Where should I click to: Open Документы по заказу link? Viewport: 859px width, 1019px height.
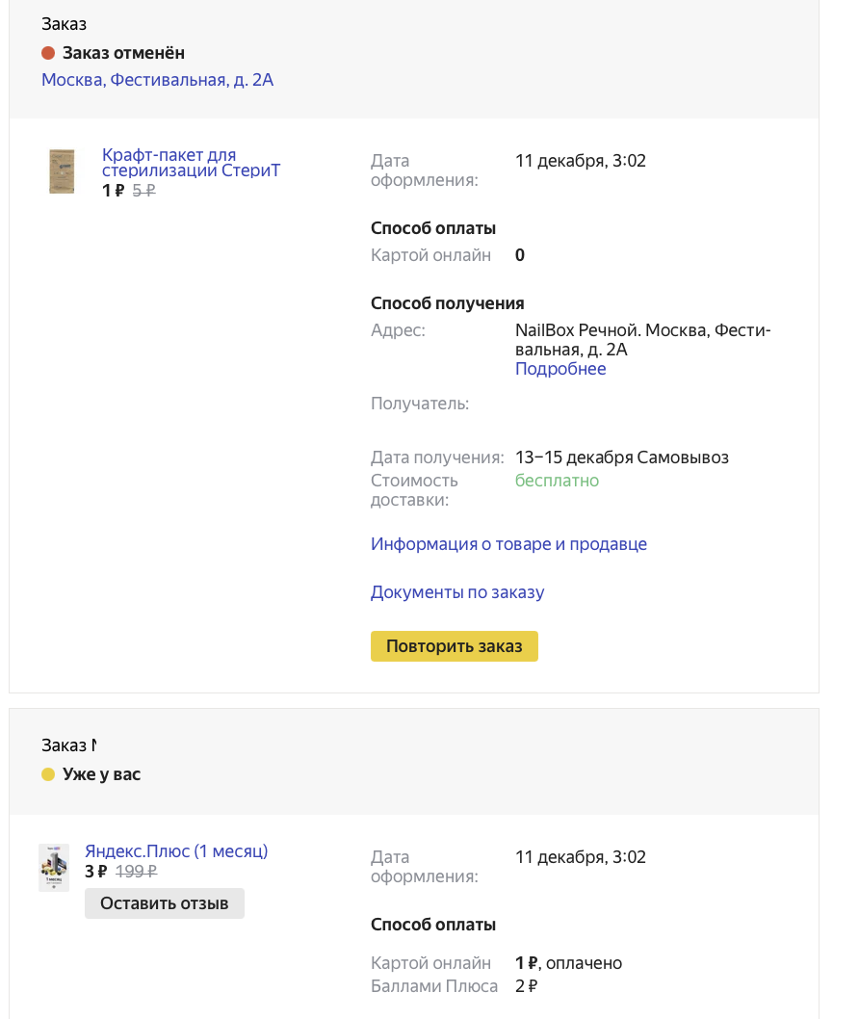pyautogui.click(x=457, y=592)
